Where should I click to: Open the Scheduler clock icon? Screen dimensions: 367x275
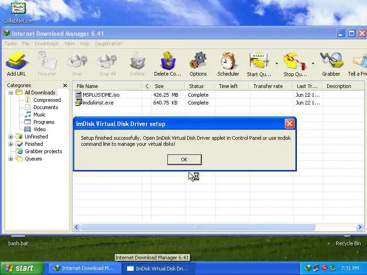click(228, 64)
